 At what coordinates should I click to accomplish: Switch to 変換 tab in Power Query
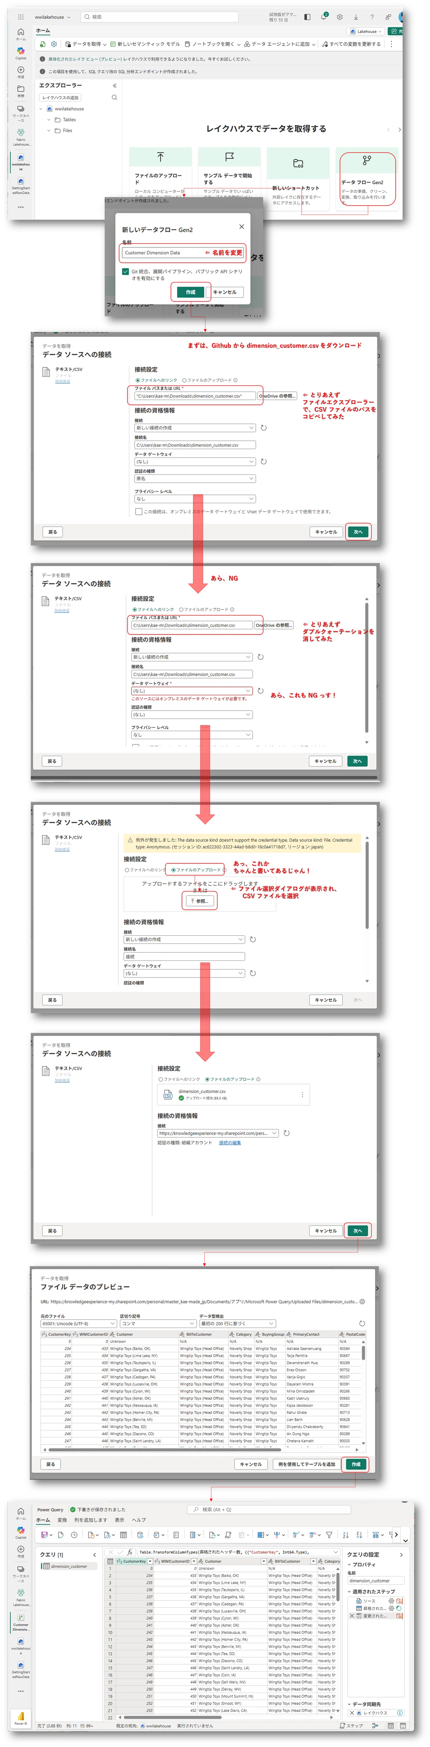[62, 1520]
